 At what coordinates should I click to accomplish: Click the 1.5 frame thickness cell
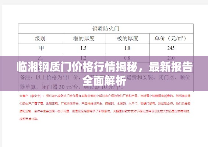84,48
